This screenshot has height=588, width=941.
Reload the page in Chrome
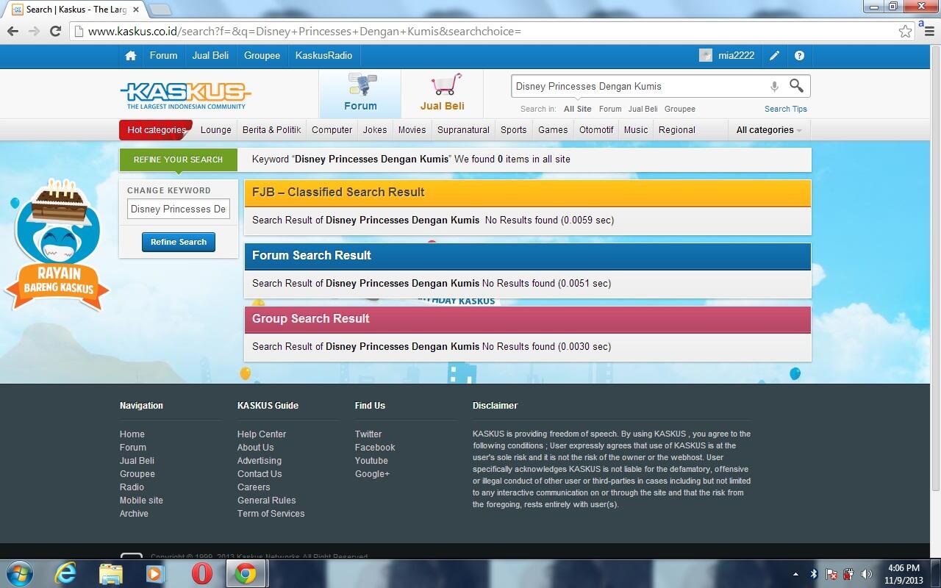tap(55, 31)
